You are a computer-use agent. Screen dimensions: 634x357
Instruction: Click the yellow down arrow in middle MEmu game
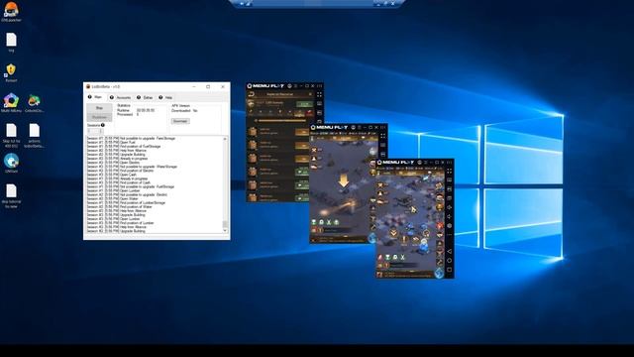[344, 180]
